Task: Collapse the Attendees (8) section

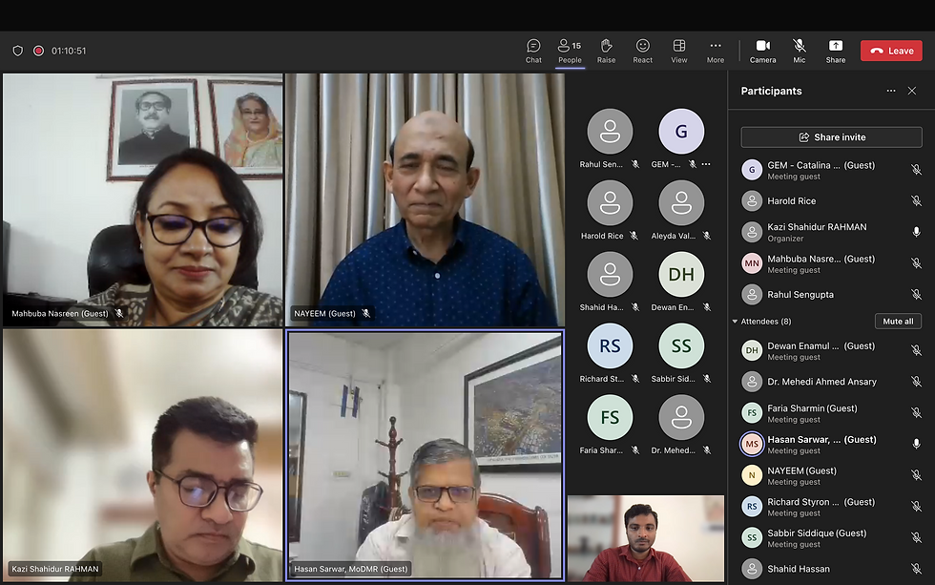Action: [735, 322]
